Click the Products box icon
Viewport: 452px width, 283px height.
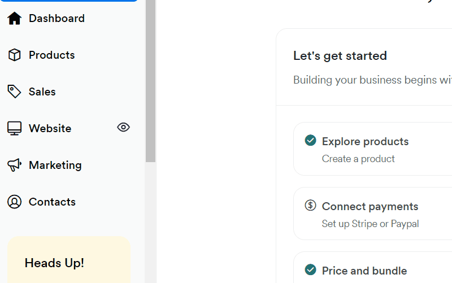14,55
